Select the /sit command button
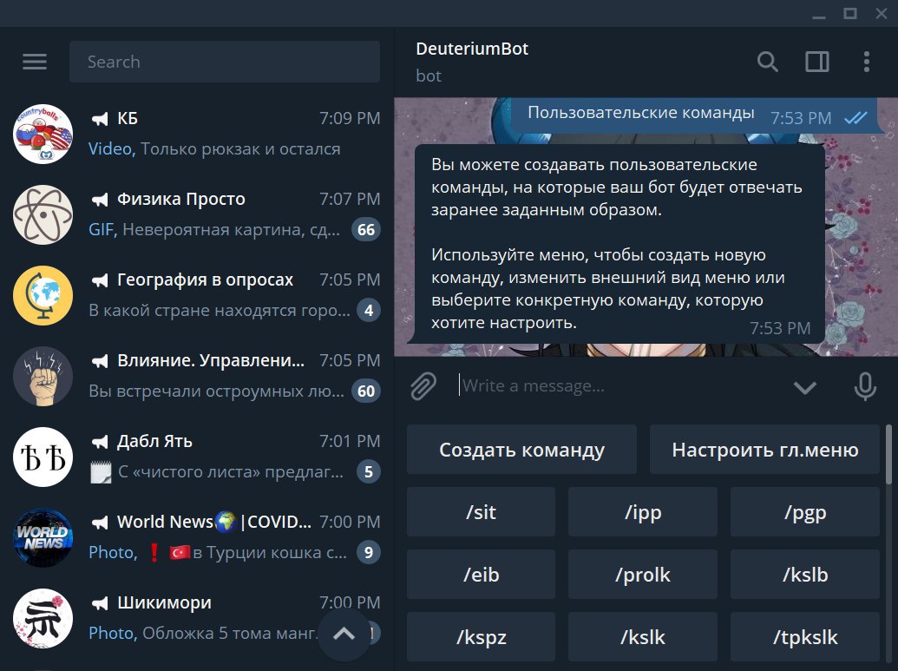The height and width of the screenshot is (671, 898). 481,511
